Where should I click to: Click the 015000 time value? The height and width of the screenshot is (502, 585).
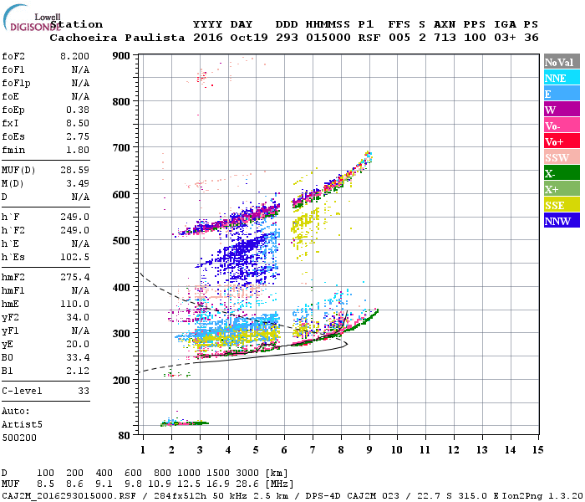328,38
